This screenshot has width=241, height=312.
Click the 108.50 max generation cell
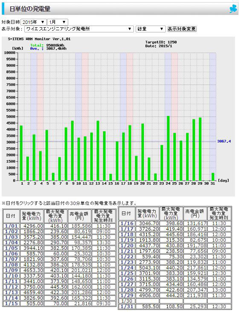171,306
